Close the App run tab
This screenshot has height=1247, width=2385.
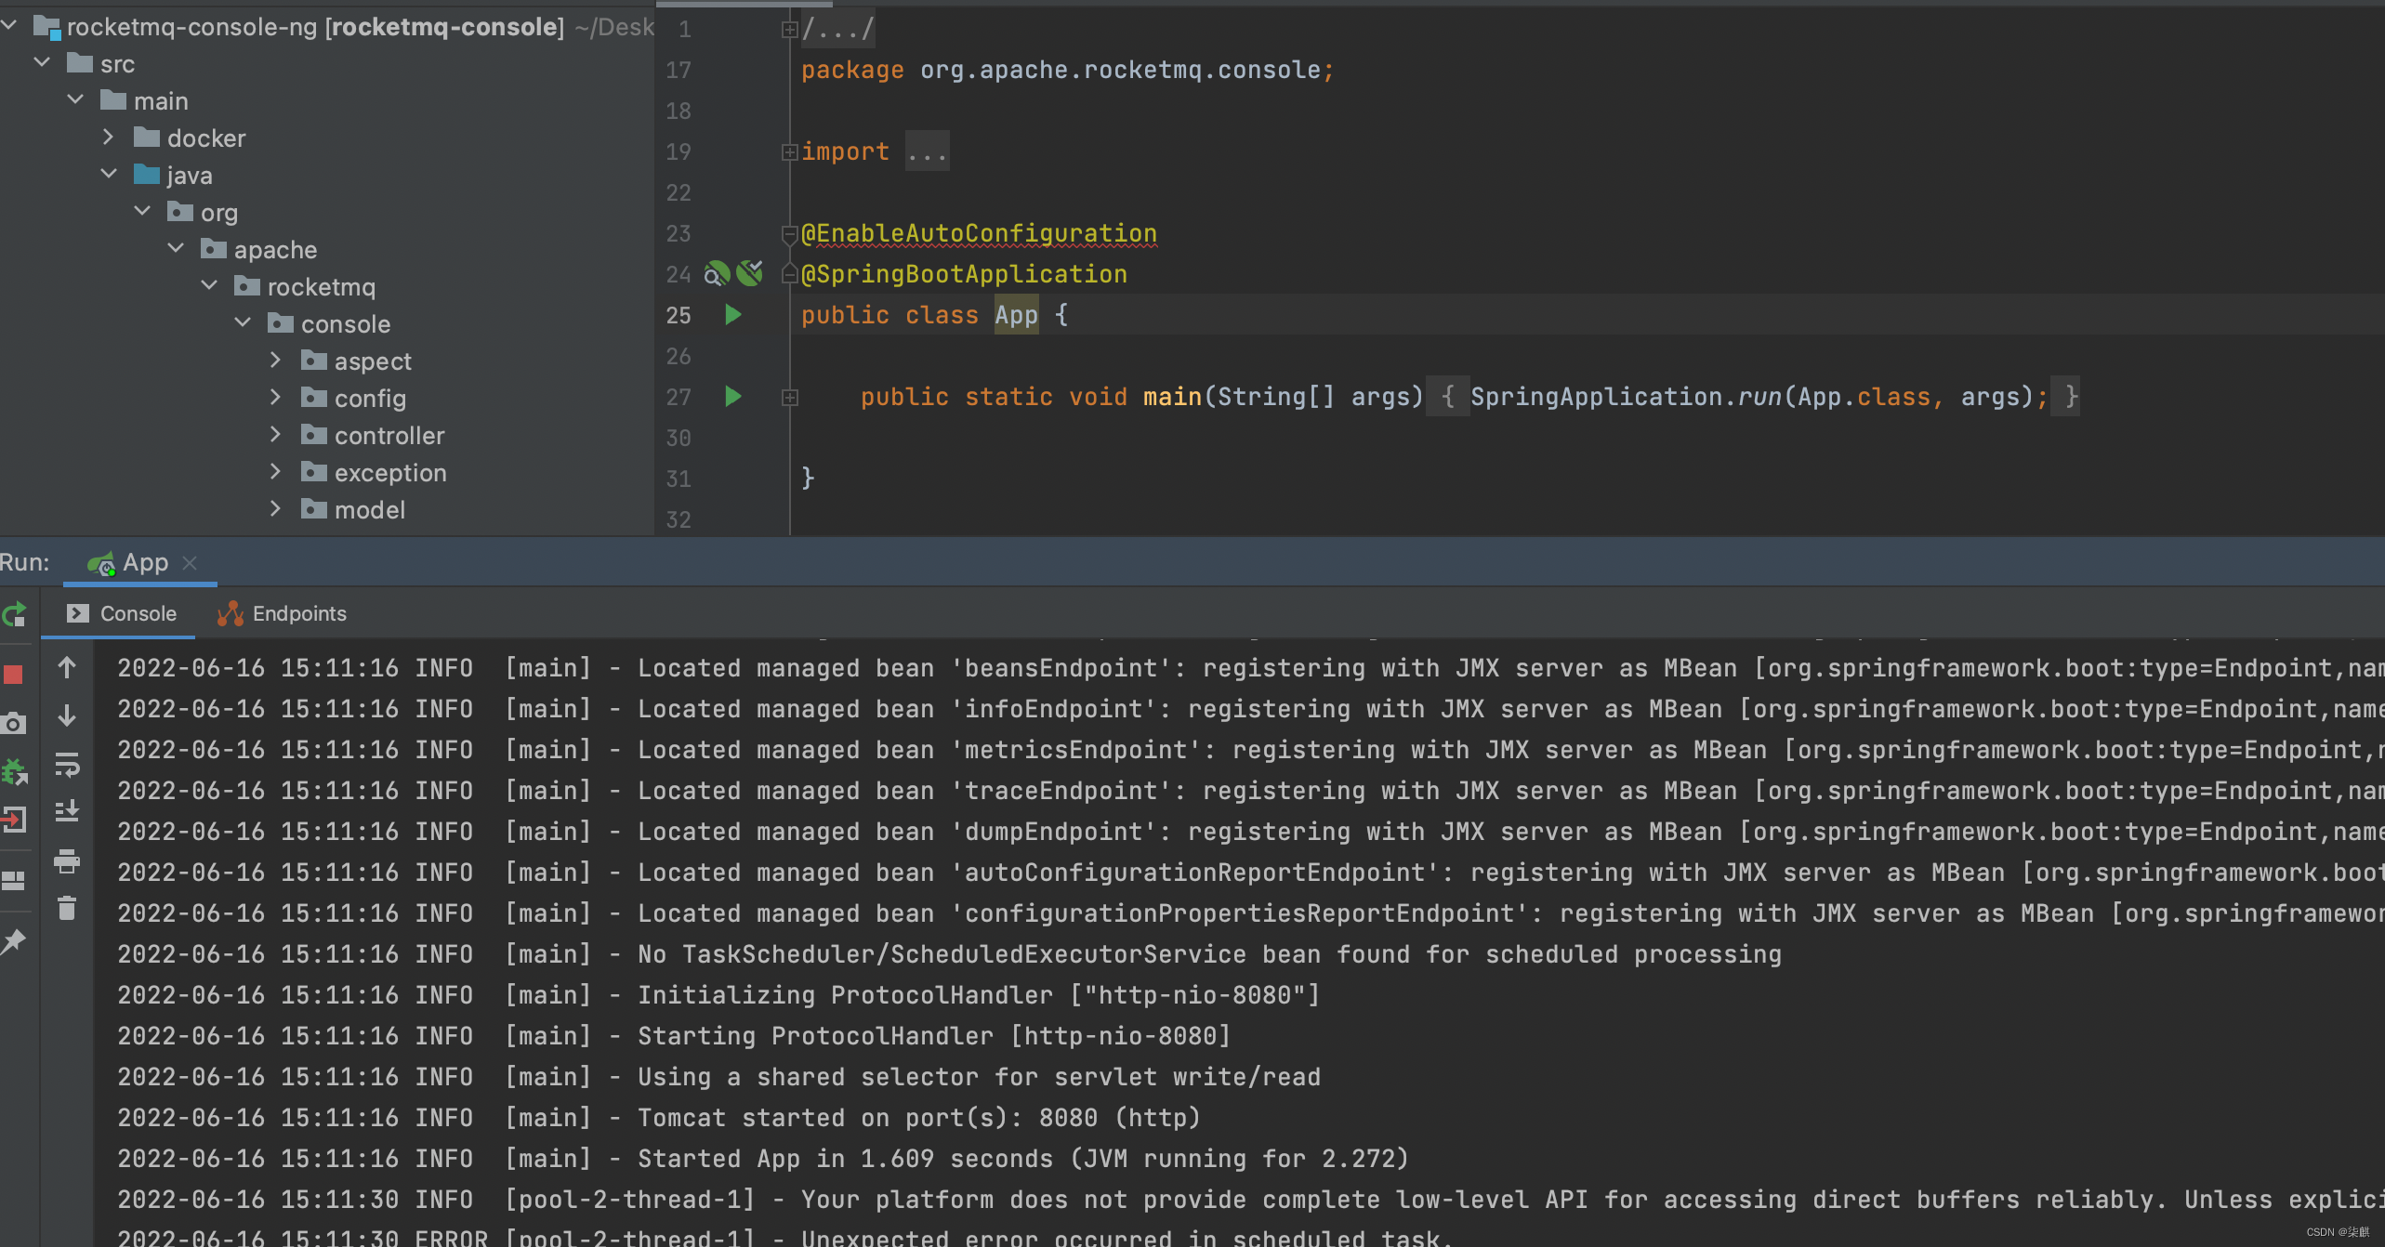point(190,563)
